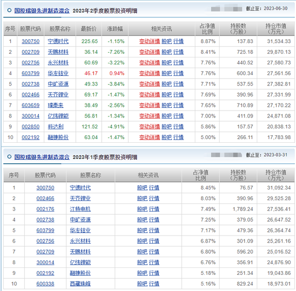The image size is (296, 291).
Task: Open 变动详情 for 宁德时代 row
Action: (x=150, y=41)
